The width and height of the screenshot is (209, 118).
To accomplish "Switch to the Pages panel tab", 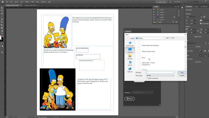I will click(x=196, y=7).
